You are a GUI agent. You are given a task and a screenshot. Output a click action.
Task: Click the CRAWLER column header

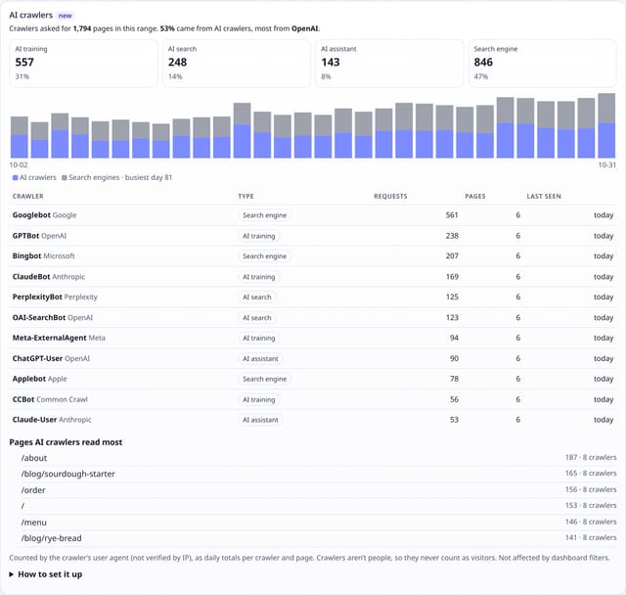[28, 197]
